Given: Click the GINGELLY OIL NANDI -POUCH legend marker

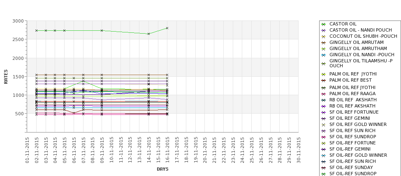Looking at the screenshot, I should (324, 55).
